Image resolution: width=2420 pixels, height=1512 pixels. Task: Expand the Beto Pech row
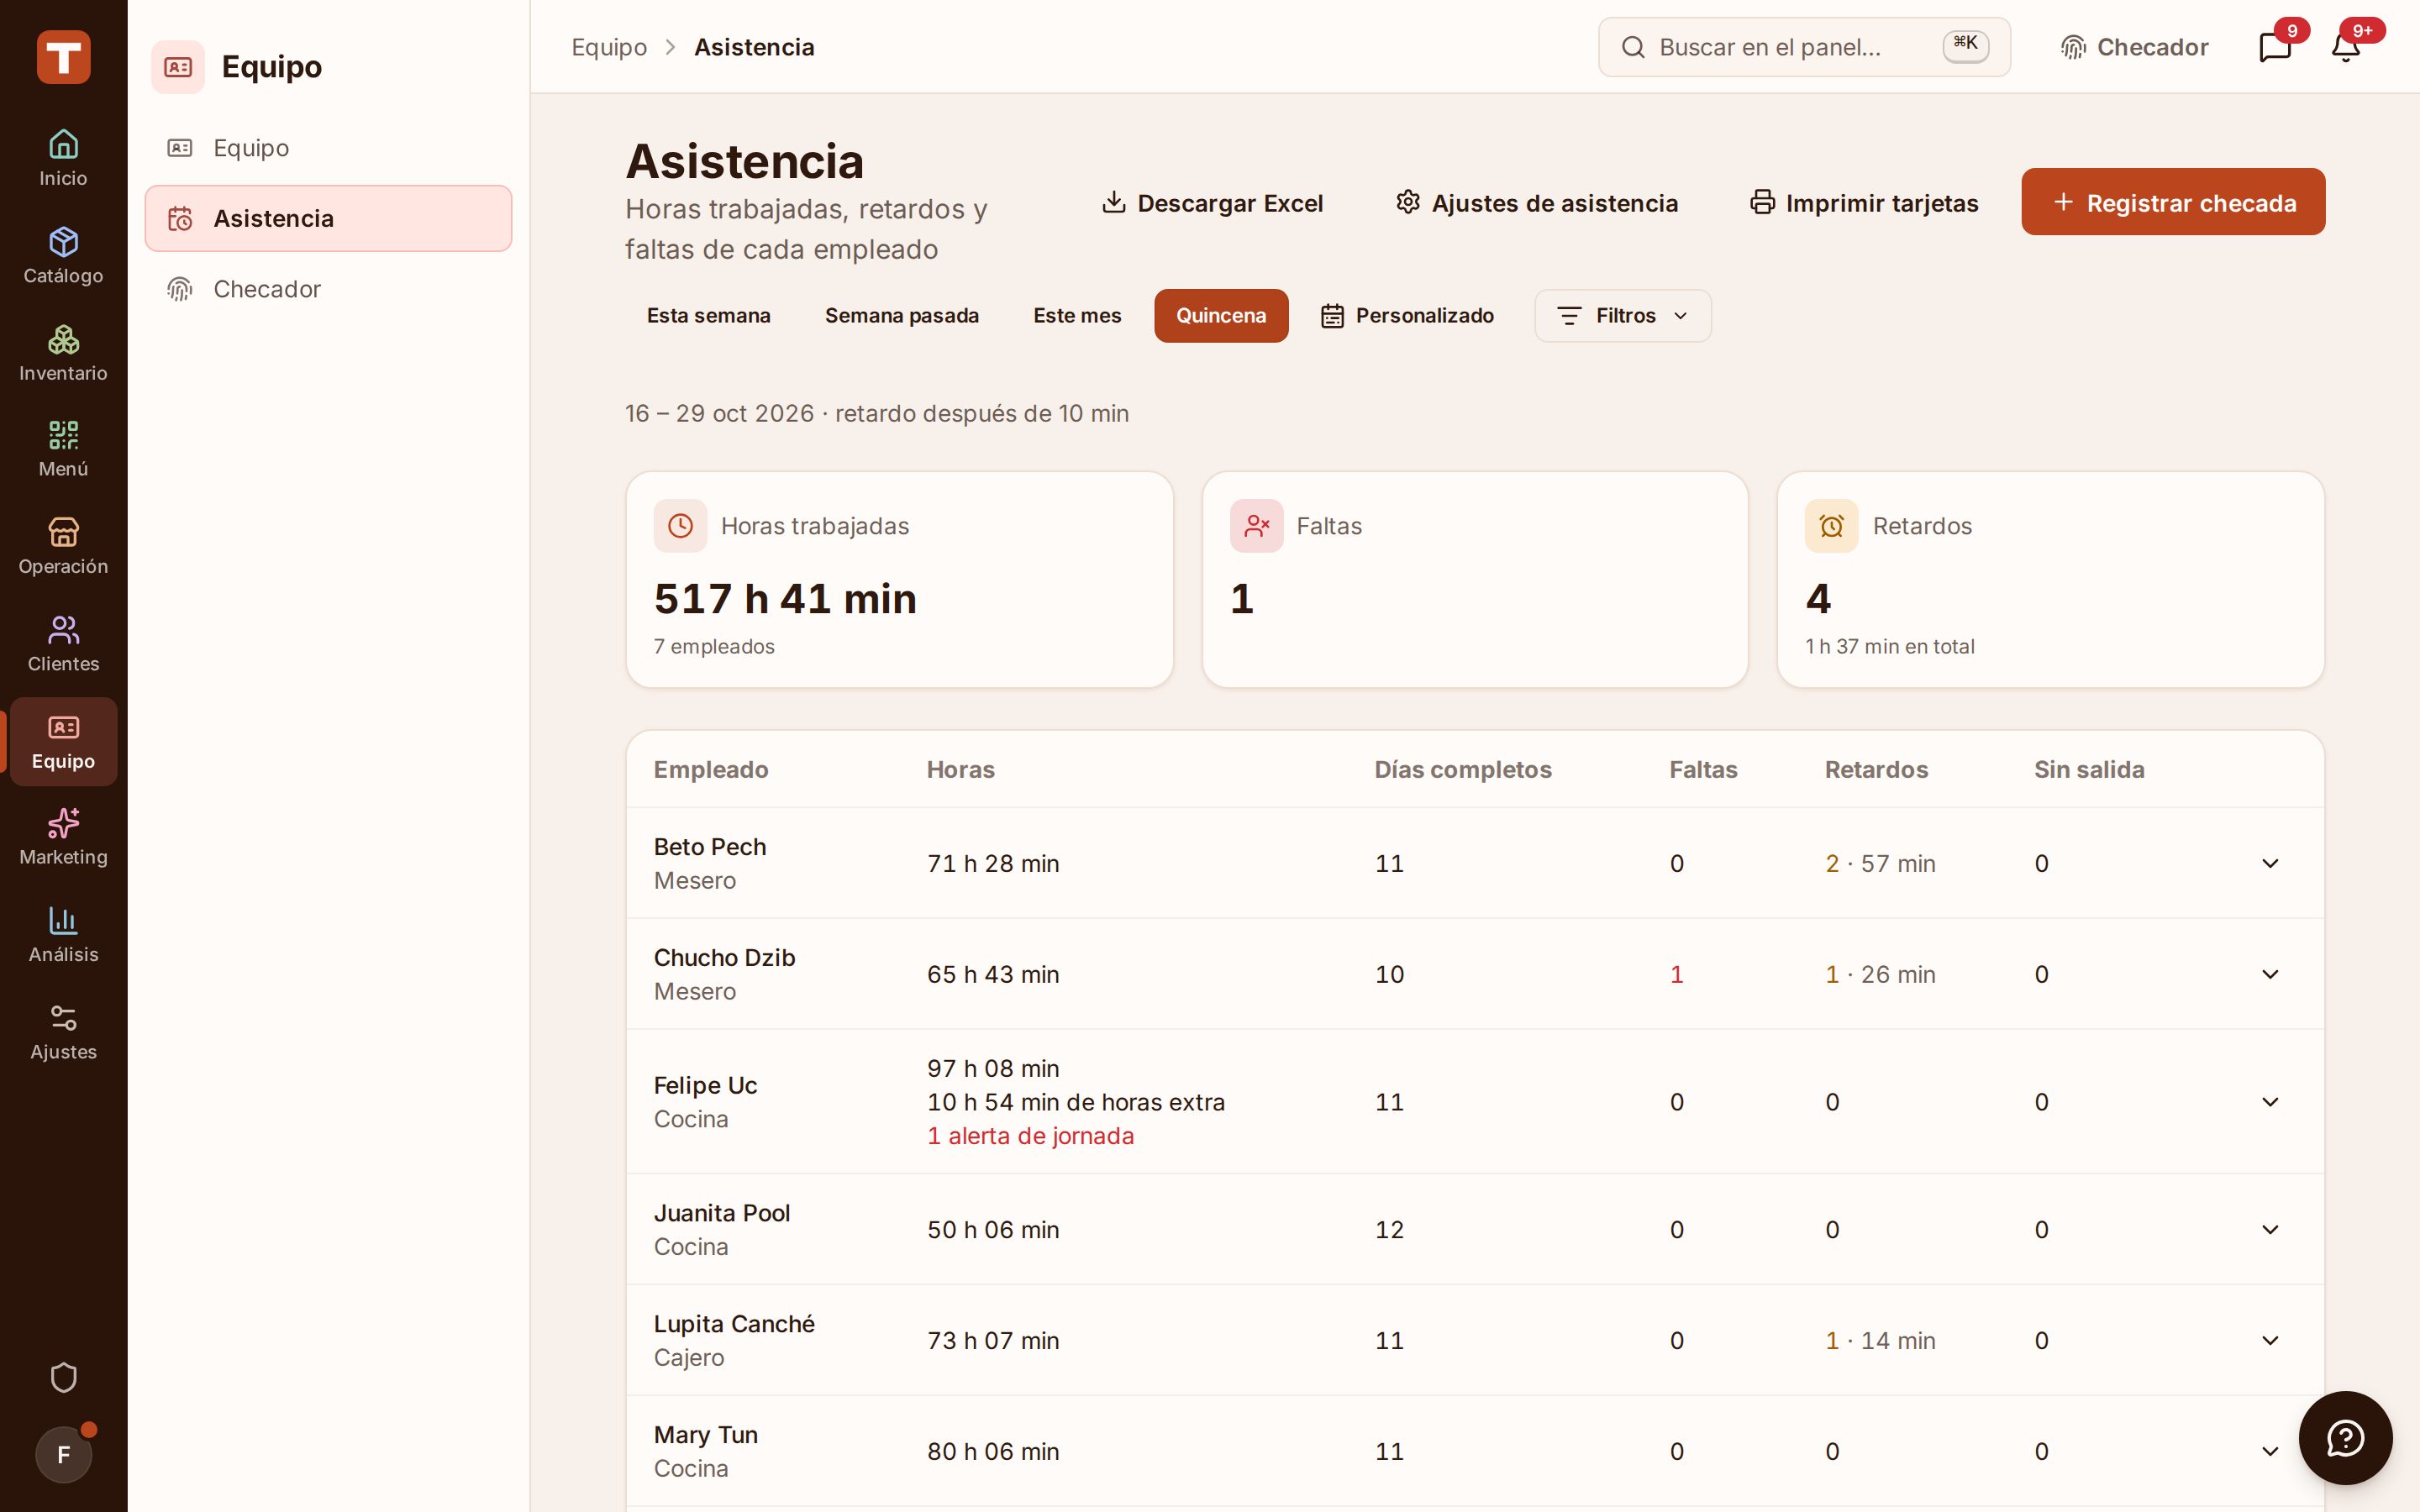click(x=2270, y=863)
